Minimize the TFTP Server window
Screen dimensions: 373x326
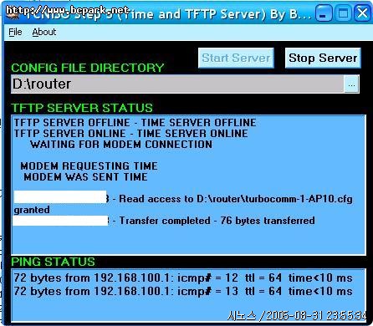pyautogui.click(x=324, y=13)
